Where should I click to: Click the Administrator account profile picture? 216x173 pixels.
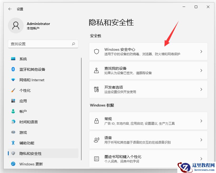pos(16,26)
